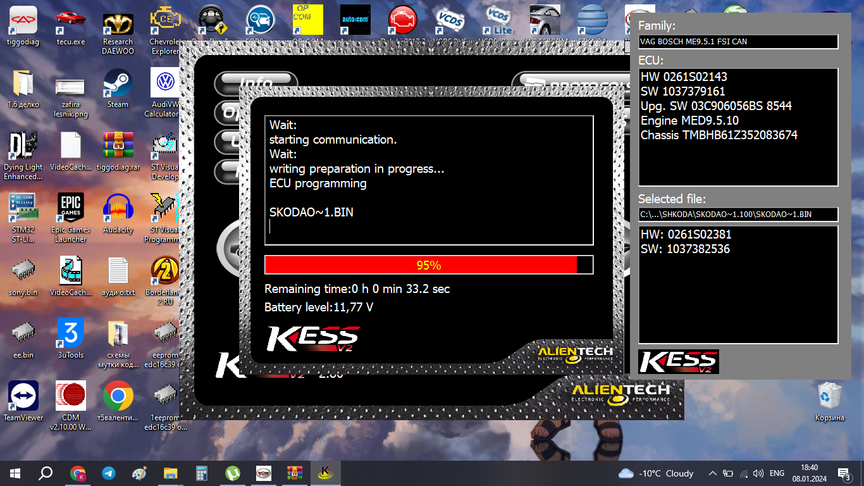Open the volume control in tray
The image size is (864, 486).
tap(758, 473)
